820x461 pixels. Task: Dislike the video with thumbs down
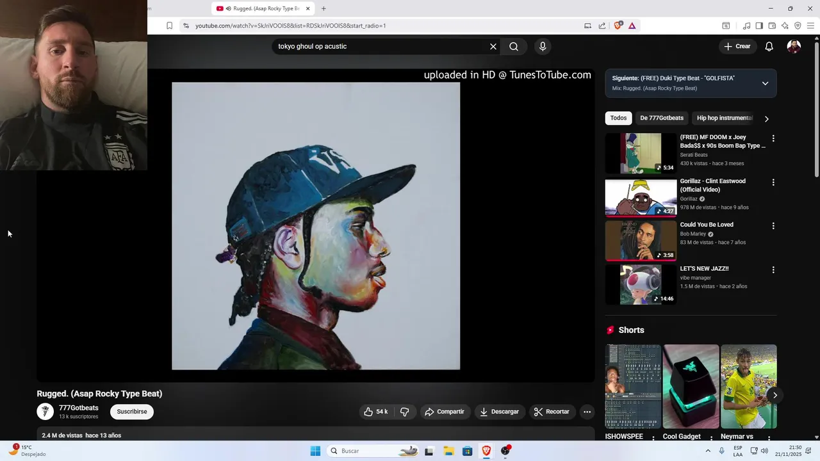tap(404, 412)
